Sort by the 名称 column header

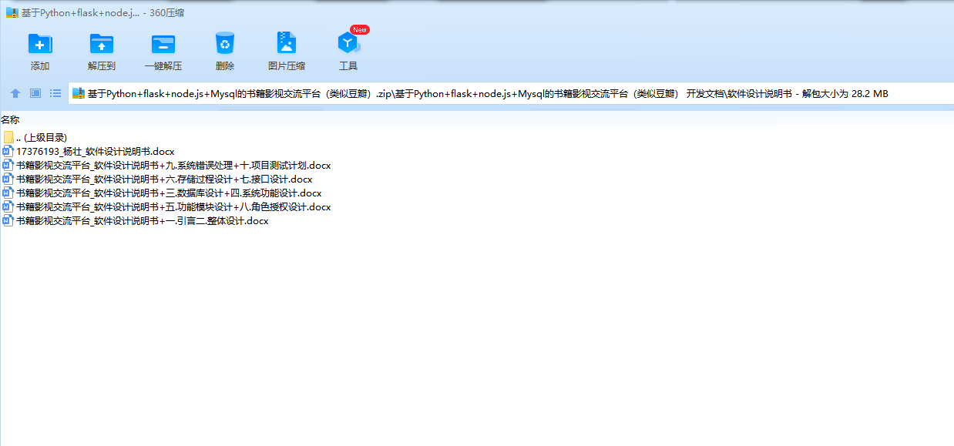click(x=10, y=119)
